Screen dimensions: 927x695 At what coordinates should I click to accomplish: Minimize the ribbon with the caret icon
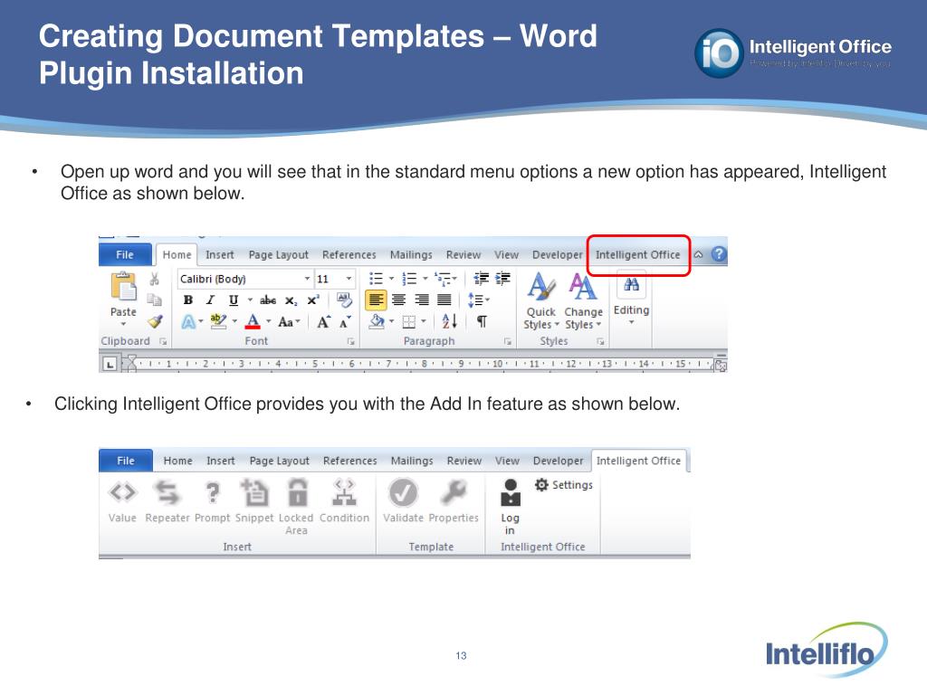point(698,254)
